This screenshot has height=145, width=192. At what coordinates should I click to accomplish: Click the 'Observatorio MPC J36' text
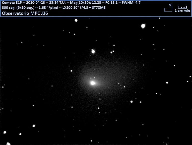point(25,13)
